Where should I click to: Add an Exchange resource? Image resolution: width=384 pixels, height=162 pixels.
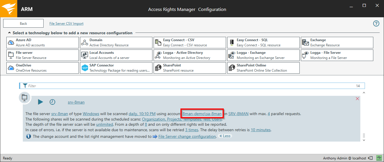337,43
